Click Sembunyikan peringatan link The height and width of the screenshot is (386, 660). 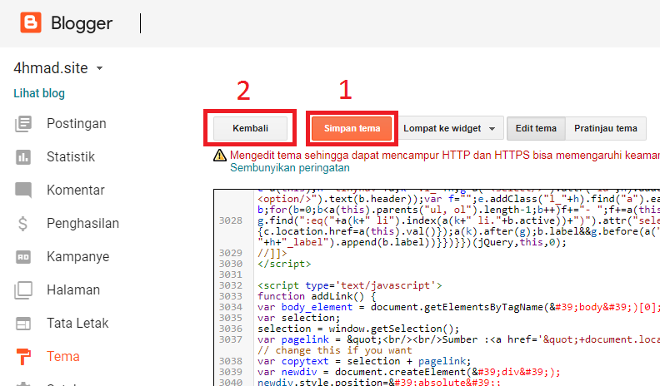[290, 168]
